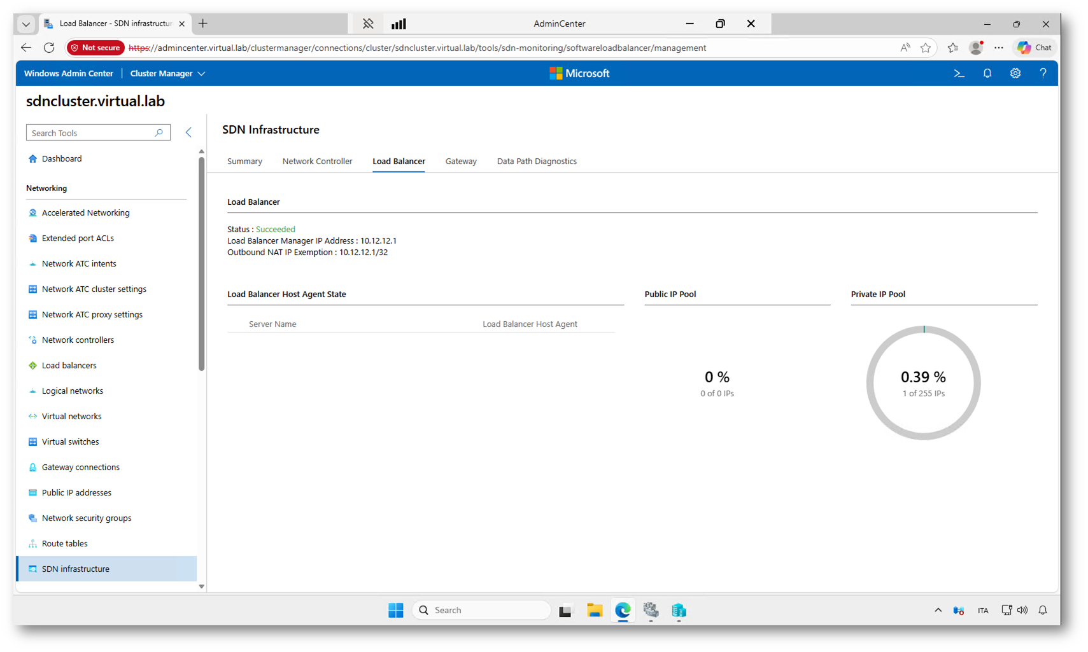The width and height of the screenshot is (1088, 652).
Task: Click the Dashboard home icon
Action: pyautogui.click(x=32, y=159)
